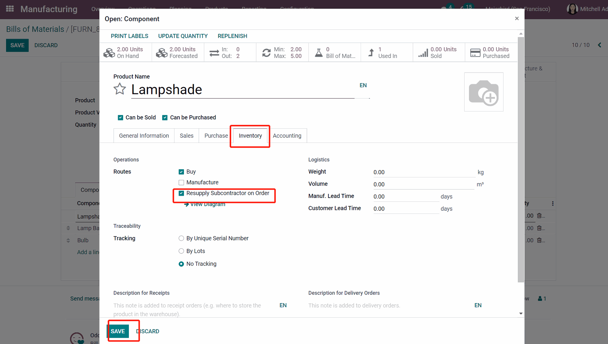This screenshot has height=344, width=608.
Task: Uncheck the Can be Sold checkbox
Action: pos(120,118)
